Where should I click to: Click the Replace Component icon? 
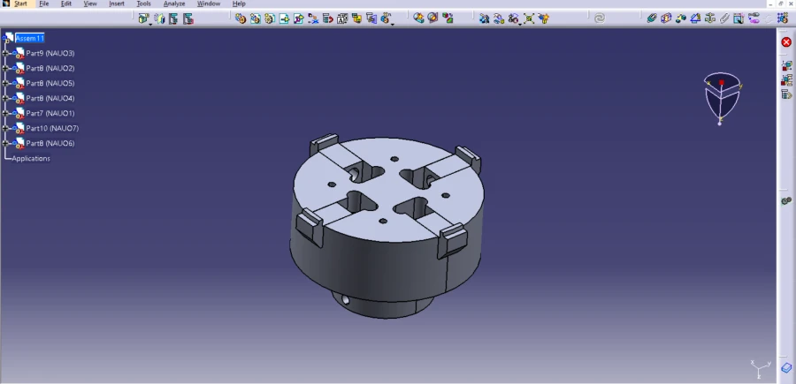pos(313,19)
